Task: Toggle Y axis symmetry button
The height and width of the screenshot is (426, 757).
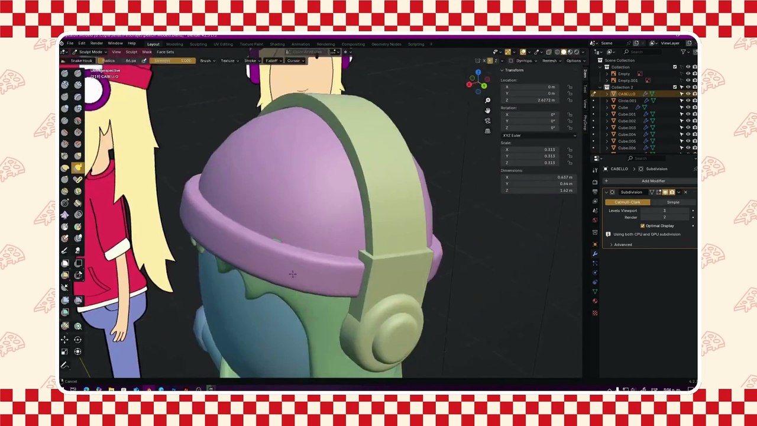Action: click(x=490, y=61)
